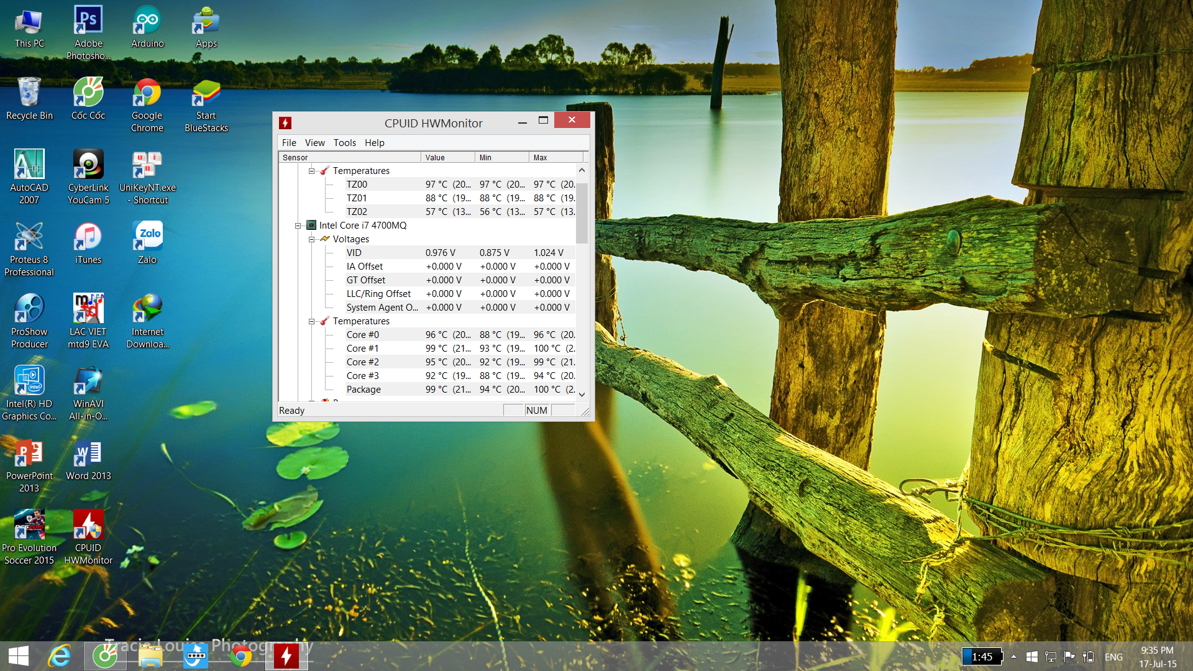1193x671 pixels.
Task: Select the VID voltage row
Action: coord(460,253)
